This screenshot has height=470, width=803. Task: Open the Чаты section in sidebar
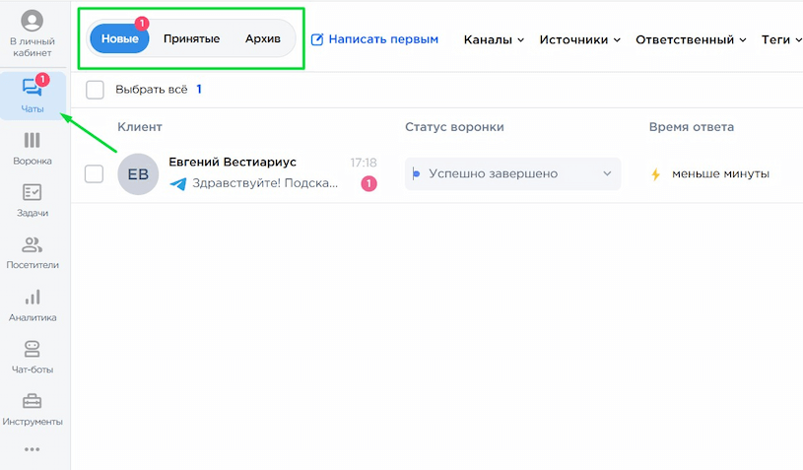point(33,96)
